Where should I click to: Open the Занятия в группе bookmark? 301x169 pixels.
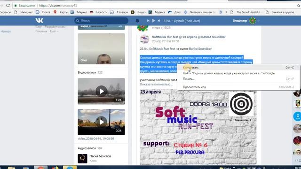tap(280, 12)
